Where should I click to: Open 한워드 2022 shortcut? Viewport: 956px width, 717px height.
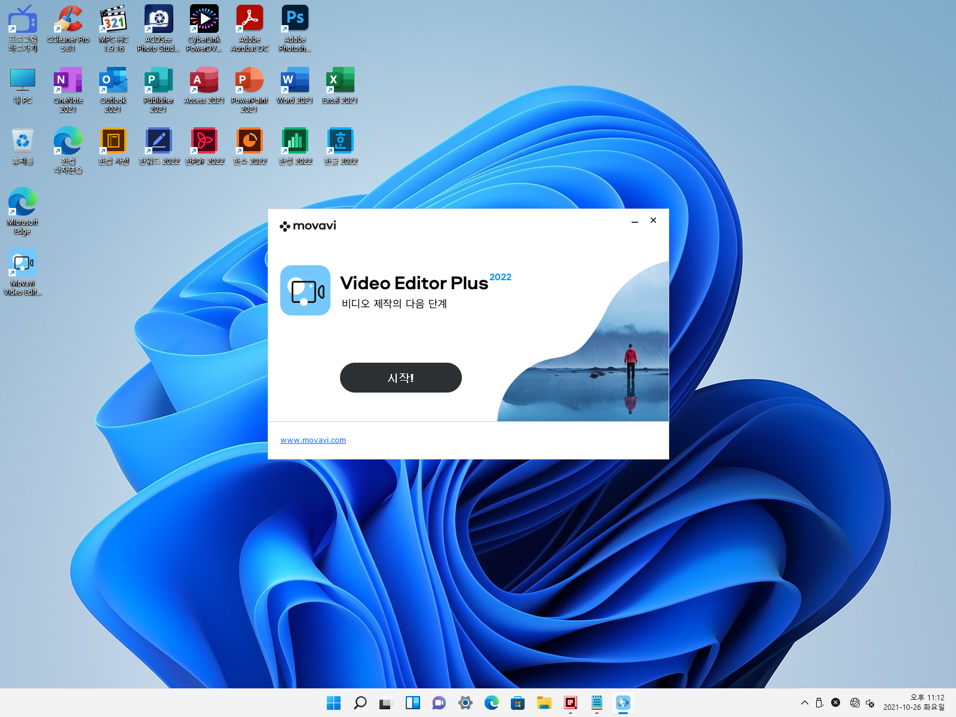coord(158,147)
